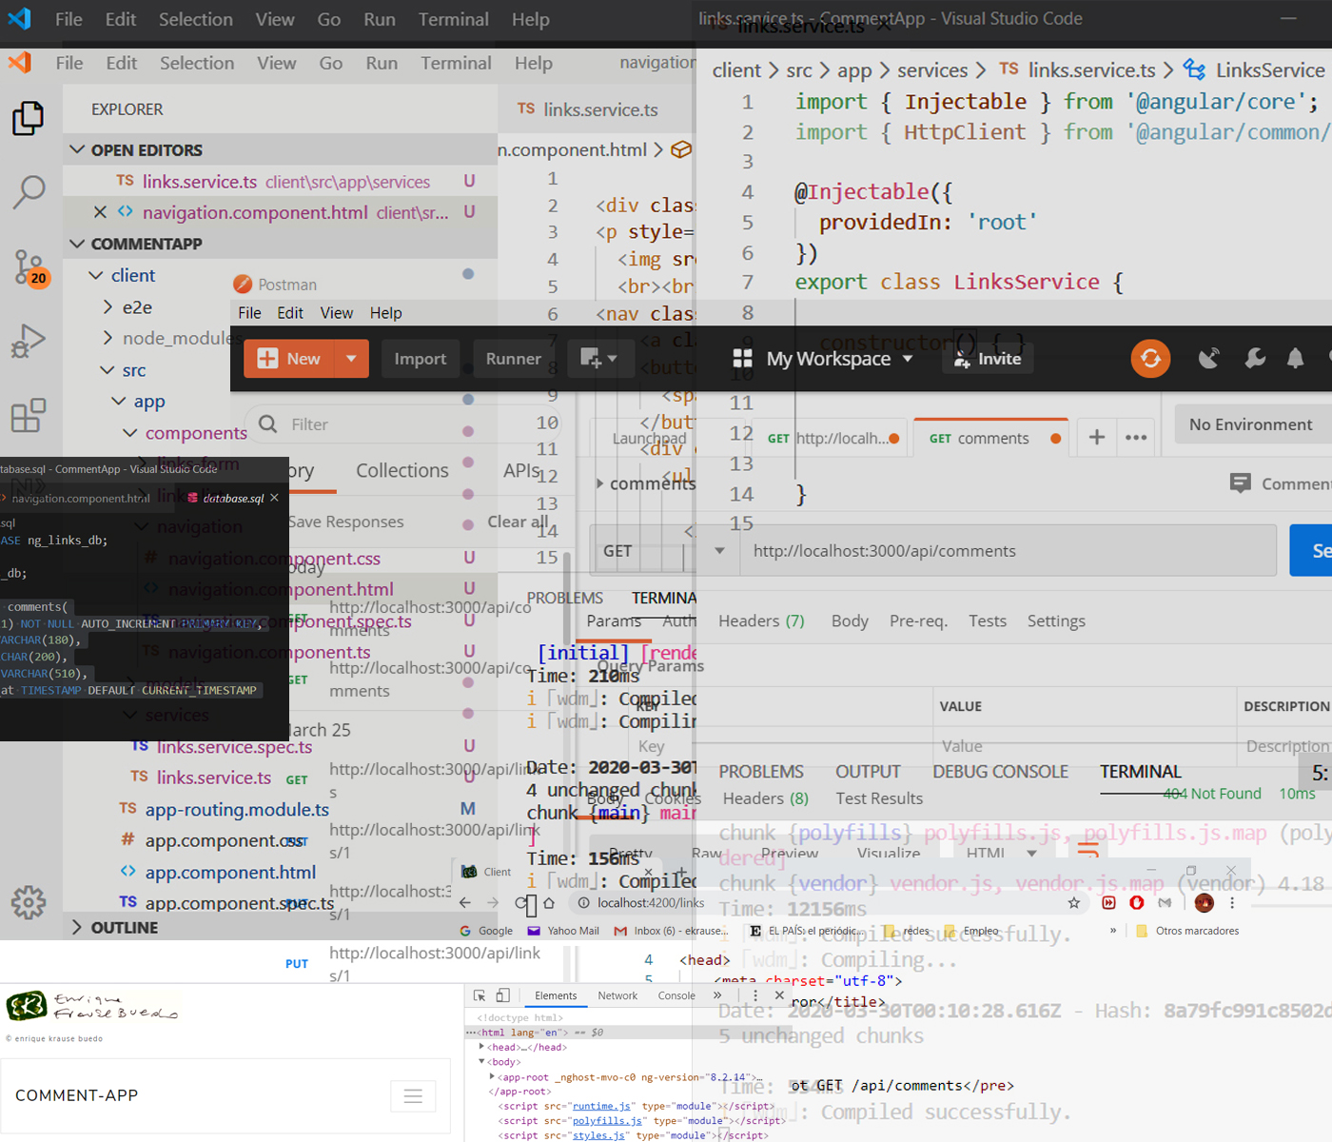Image resolution: width=1332 pixels, height=1142 pixels.
Task: Switch to the GET comments request tab
Action: coord(989,438)
